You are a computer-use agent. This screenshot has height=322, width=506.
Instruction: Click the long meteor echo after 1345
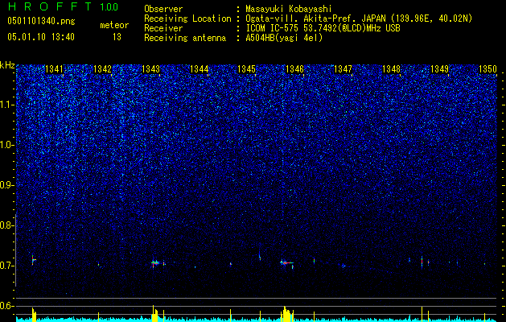click(x=287, y=263)
